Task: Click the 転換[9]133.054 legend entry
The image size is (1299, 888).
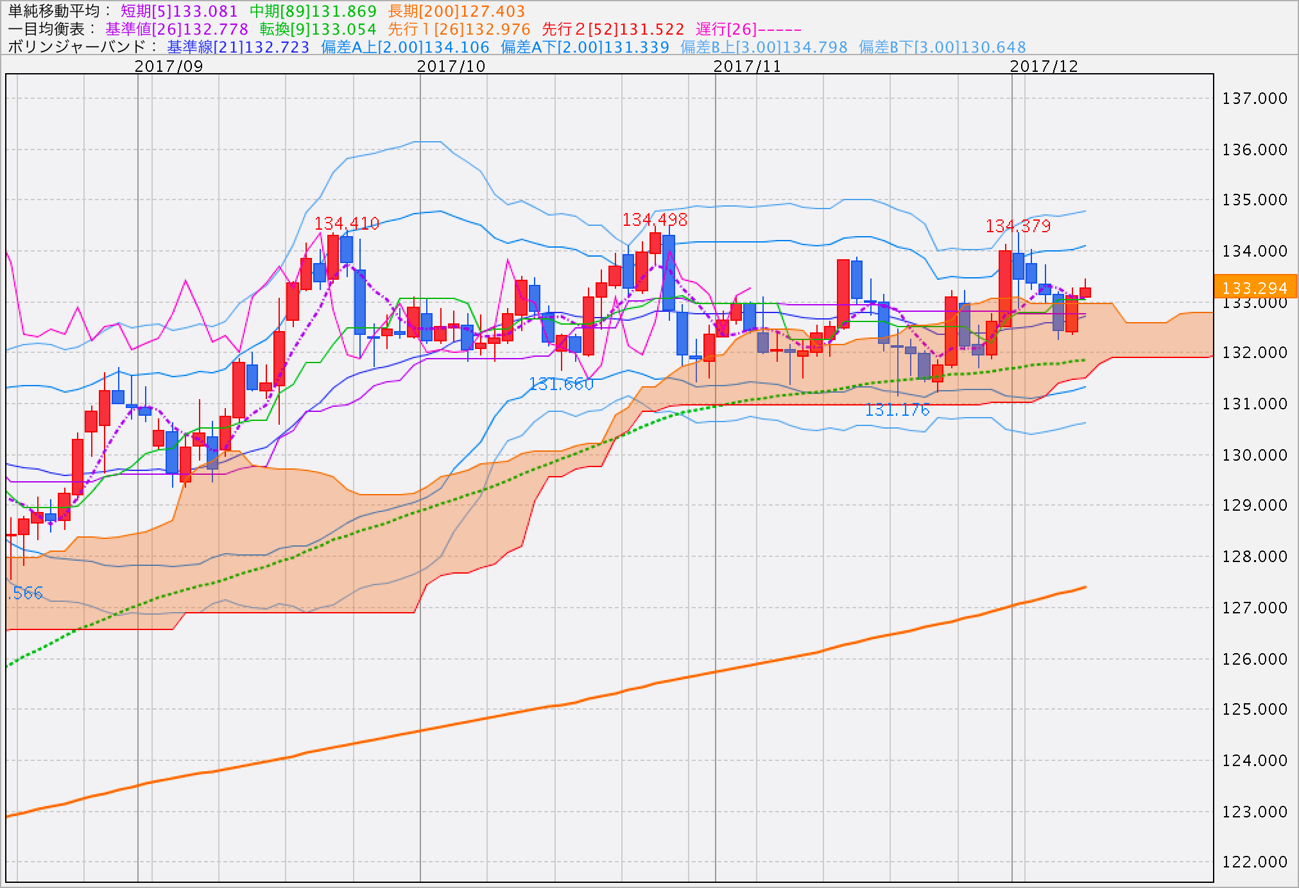Action: click(318, 29)
